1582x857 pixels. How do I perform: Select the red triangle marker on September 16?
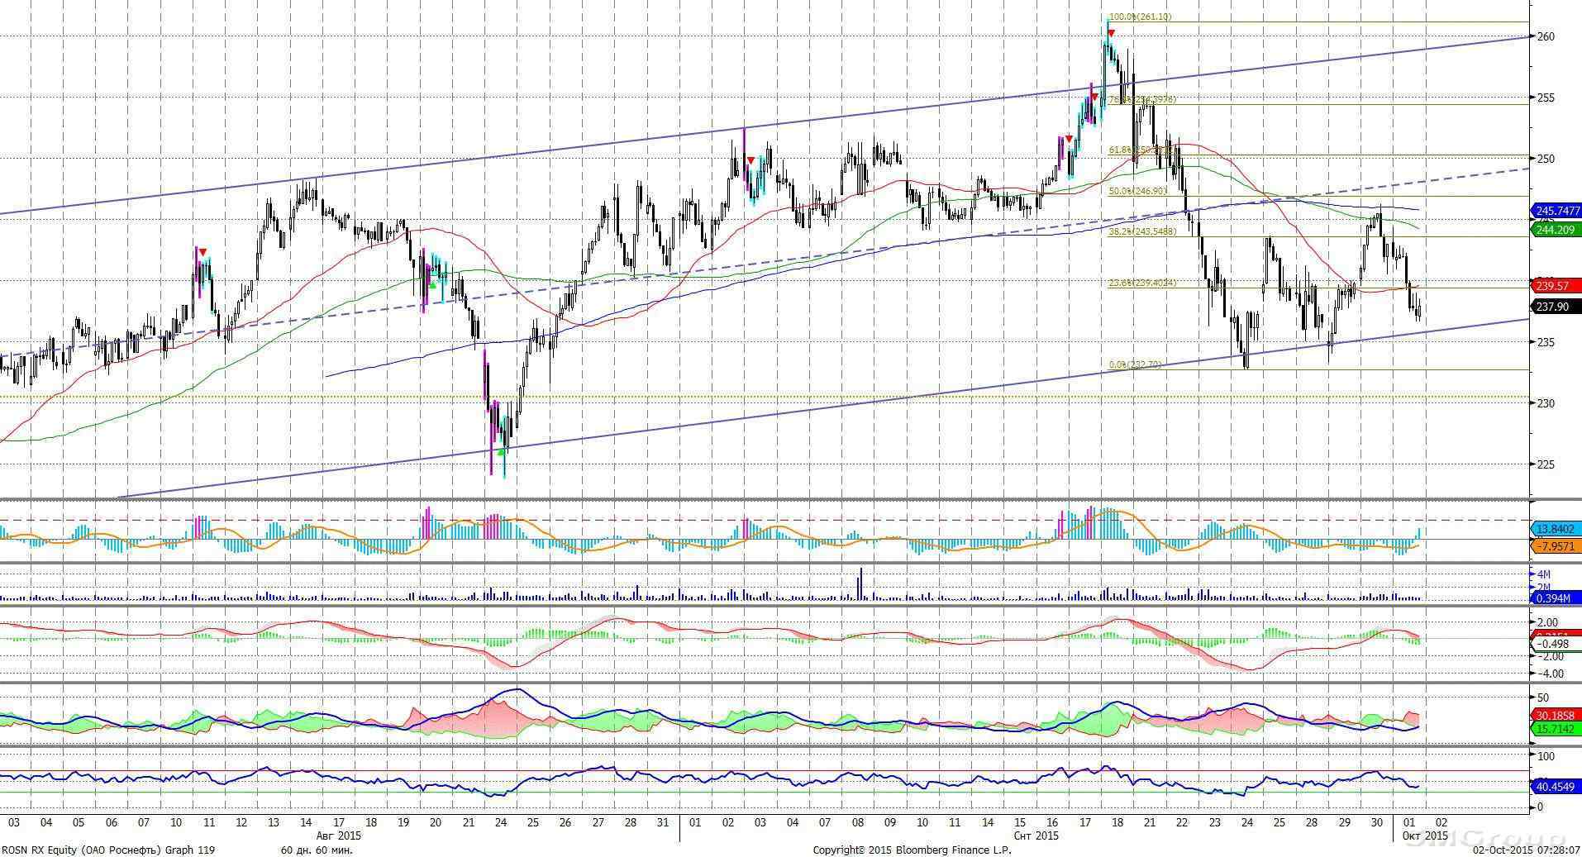point(1069,139)
